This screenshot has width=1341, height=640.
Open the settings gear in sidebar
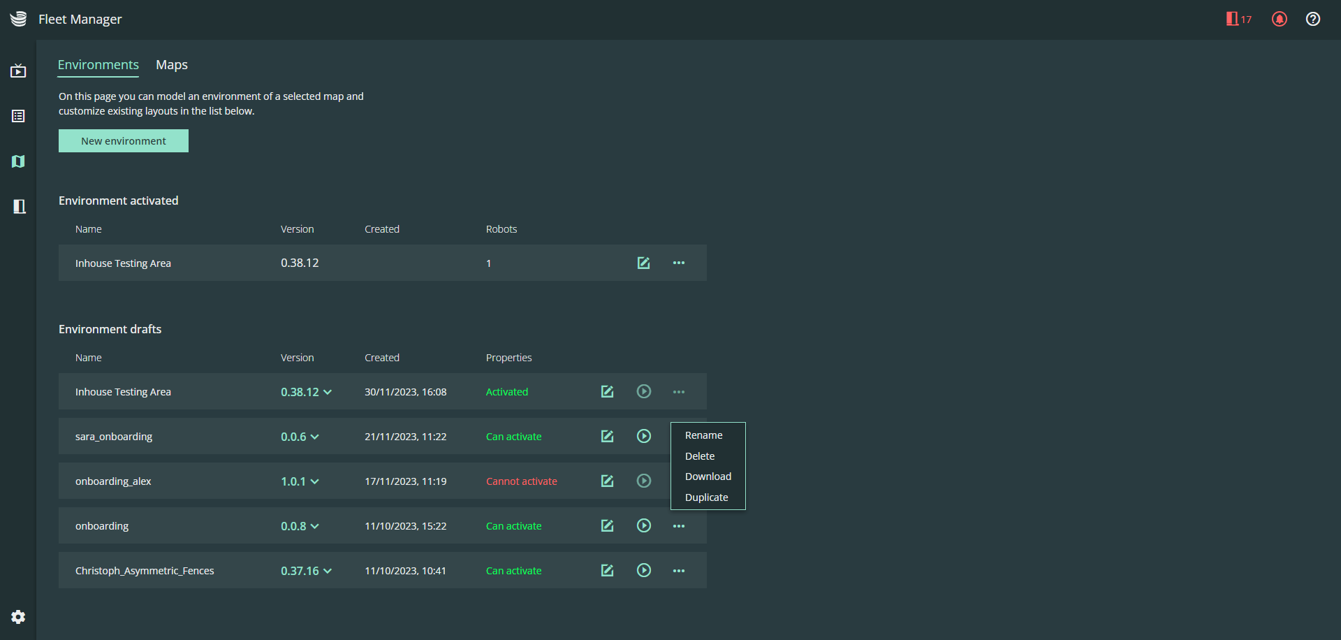[x=18, y=616]
